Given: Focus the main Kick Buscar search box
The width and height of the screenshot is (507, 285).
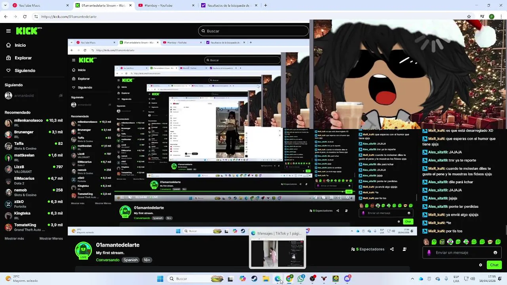Looking at the screenshot, I should coord(253,31).
